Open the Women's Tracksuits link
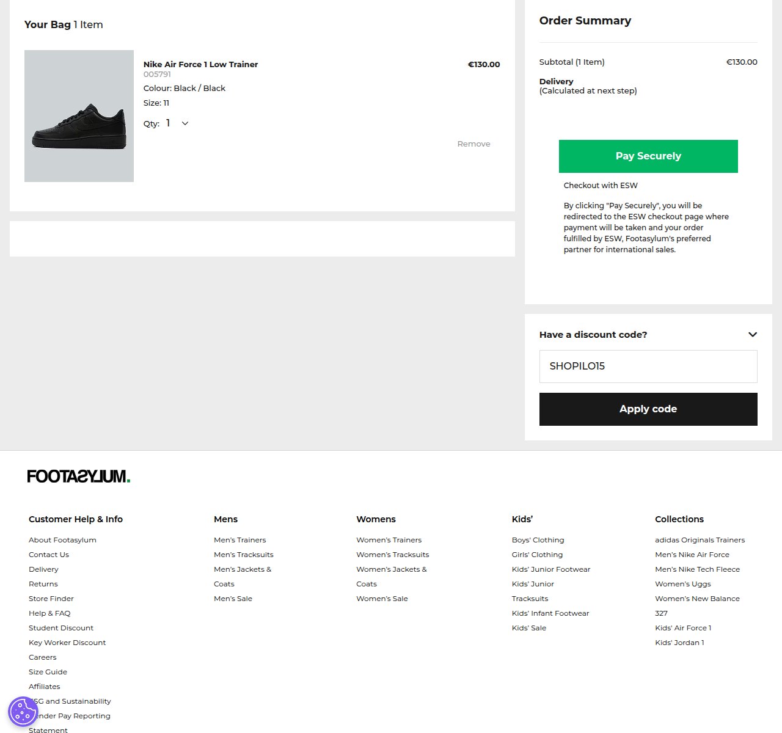Image resolution: width=782 pixels, height=733 pixels. (393, 555)
